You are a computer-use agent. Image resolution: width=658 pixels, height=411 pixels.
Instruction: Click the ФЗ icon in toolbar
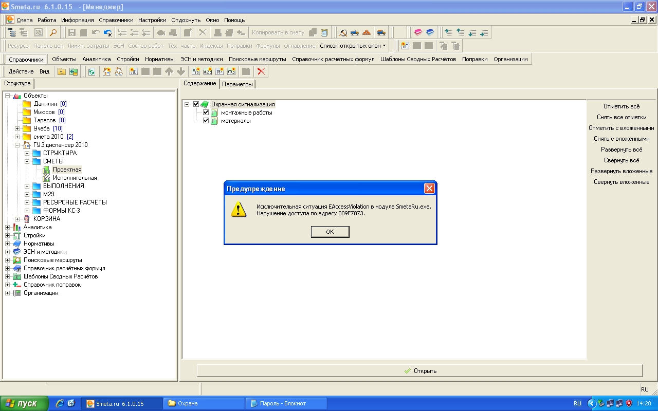tap(231, 71)
